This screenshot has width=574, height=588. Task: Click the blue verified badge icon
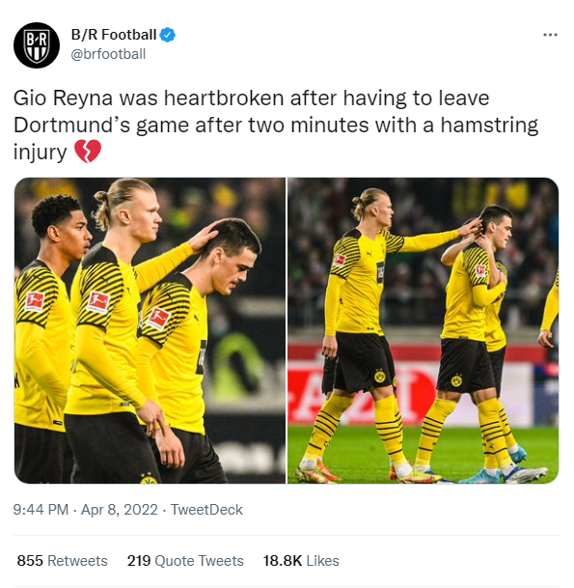coord(168,35)
